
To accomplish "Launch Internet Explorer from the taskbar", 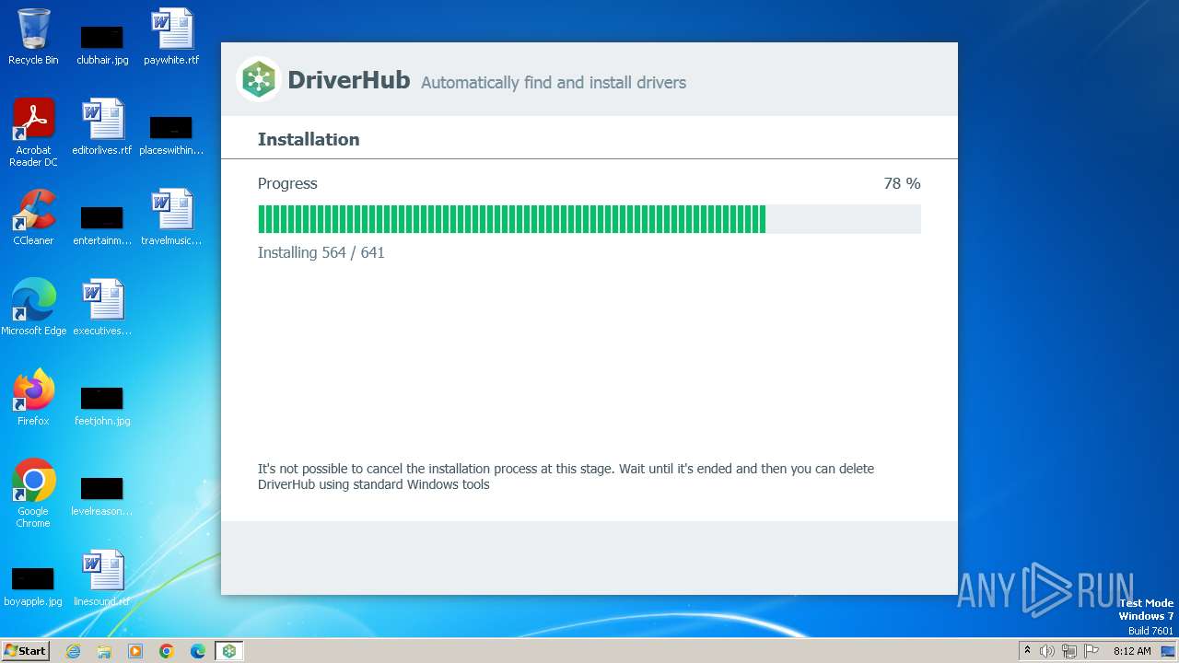I will (73, 651).
